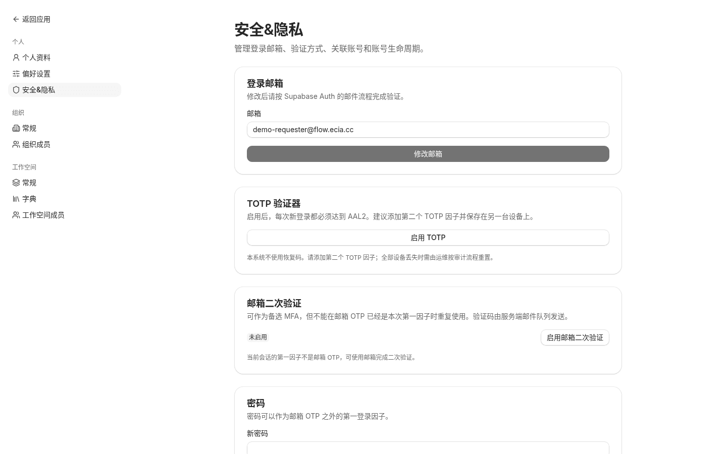Open 常规 label under 组织 section
The height and width of the screenshot is (454, 727).
coord(29,128)
